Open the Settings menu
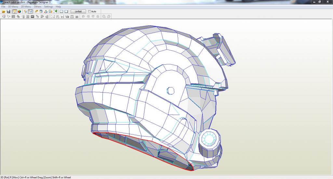 (48, 6)
